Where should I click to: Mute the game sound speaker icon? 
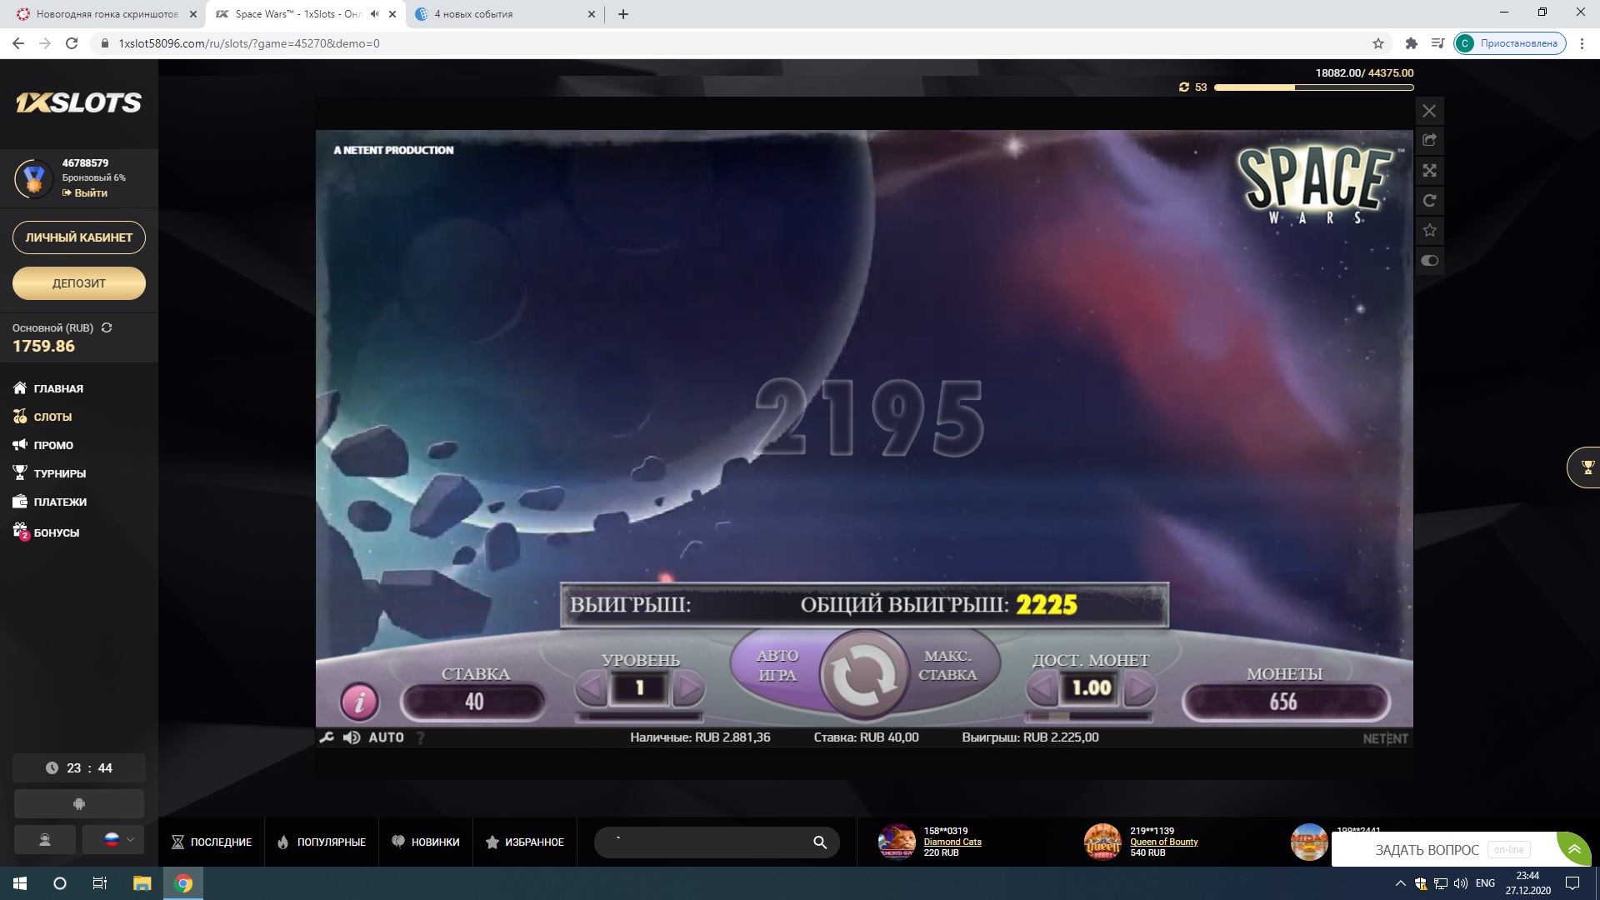click(352, 737)
